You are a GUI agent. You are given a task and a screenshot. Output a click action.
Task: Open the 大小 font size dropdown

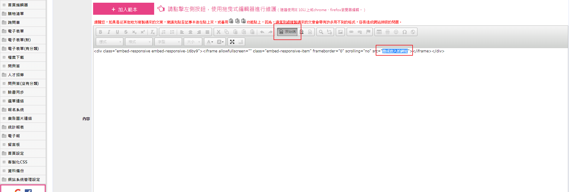[x=193, y=42]
